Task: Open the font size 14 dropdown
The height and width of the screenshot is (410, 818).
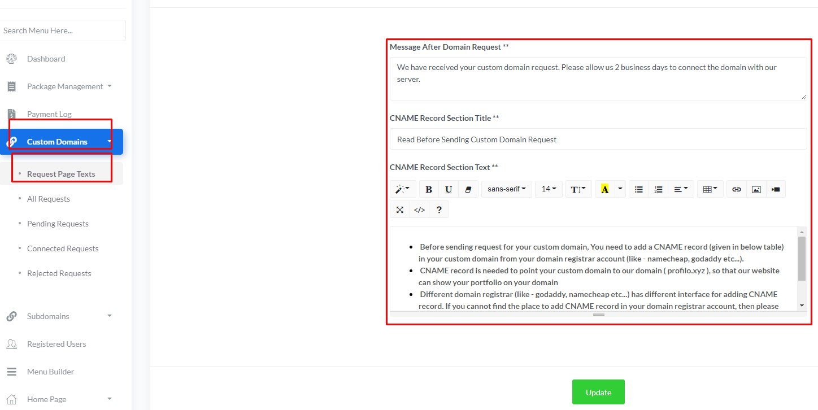Action: [x=548, y=189]
